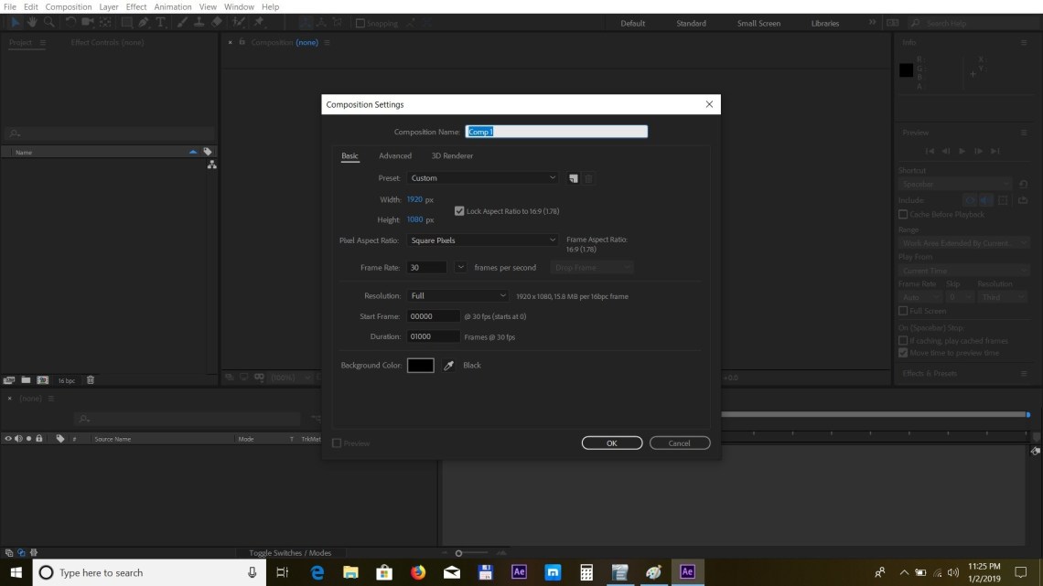Click the Cancel button
The width and height of the screenshot is (1043, 586).
click(680, 443)
